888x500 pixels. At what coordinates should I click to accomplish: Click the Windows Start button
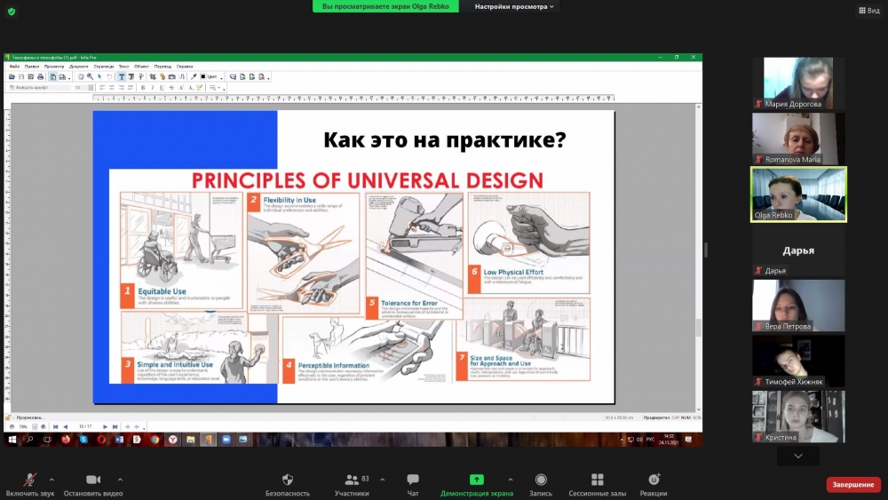coord(12,440)
